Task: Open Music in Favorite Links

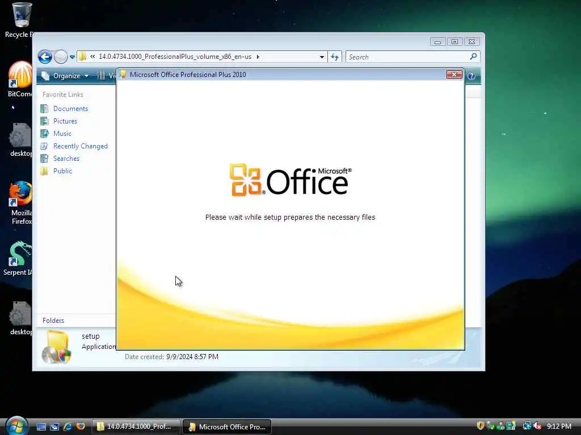Action: (x=62, y=134)
